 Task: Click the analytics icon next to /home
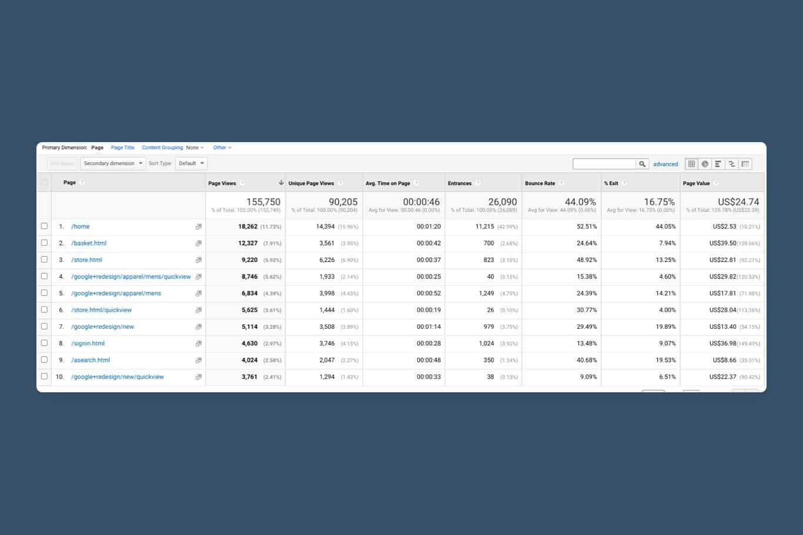point(199,226)
